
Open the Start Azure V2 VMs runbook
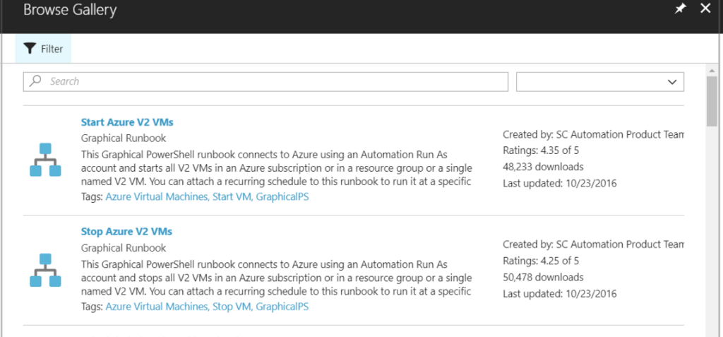126,122
